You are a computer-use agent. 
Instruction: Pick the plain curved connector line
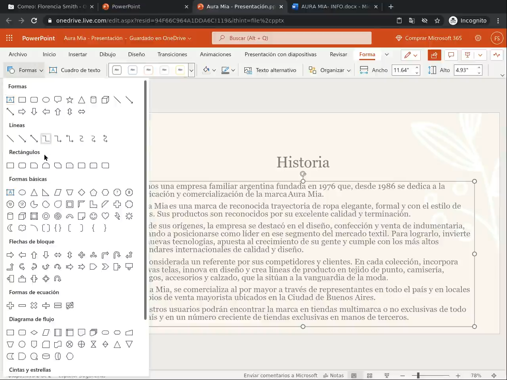coord(82,139)
